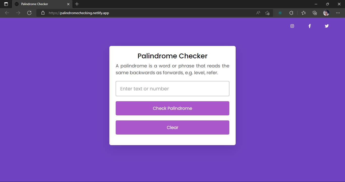The height and width of the screenshot is (182, 345).
Task: Click the Favorites star in the address bar
Action: click(267, 13)
